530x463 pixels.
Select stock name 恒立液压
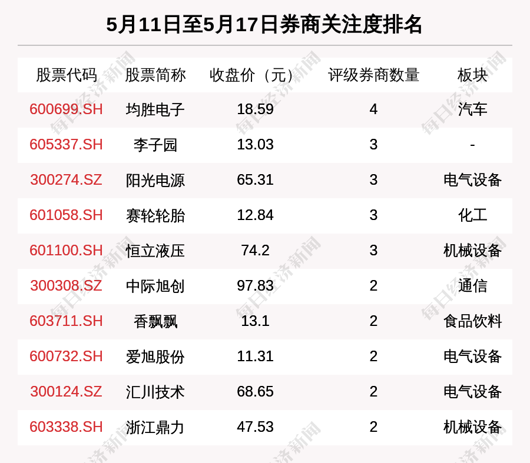click(155, 251)
